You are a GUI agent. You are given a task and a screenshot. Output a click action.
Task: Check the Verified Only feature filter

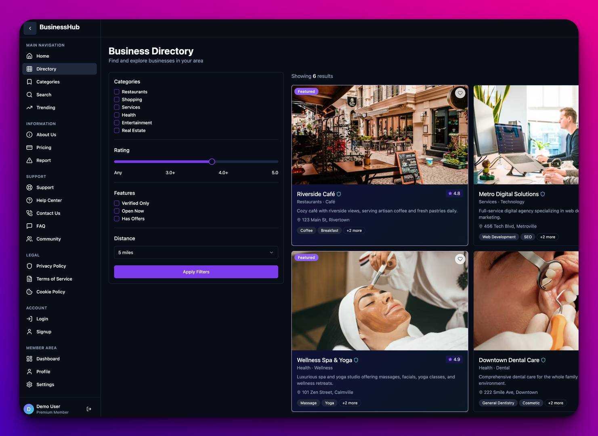117,203
